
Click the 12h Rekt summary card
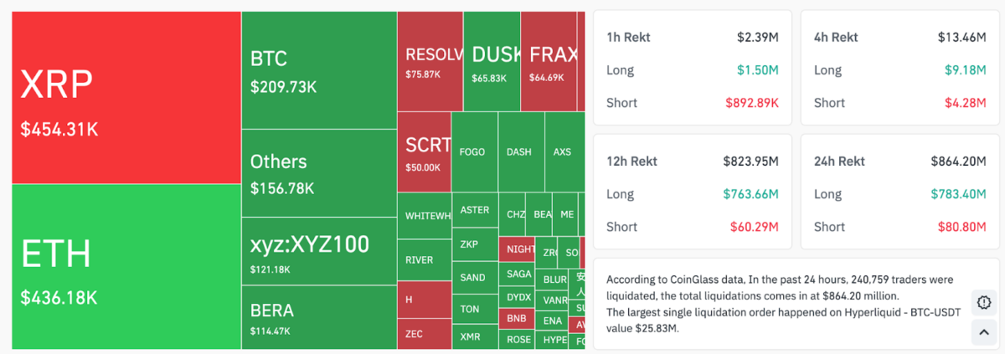point(692,192)
